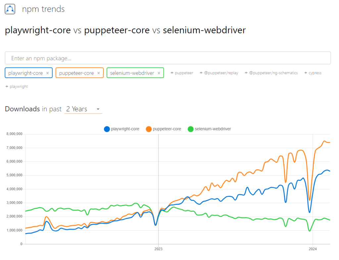
Task: Click the selenium-webdriver tag label
Action: click(x=132, y=73)
